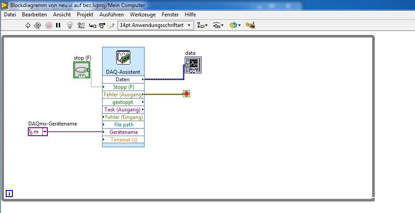Click the Run arrow button

pos(28,25)
